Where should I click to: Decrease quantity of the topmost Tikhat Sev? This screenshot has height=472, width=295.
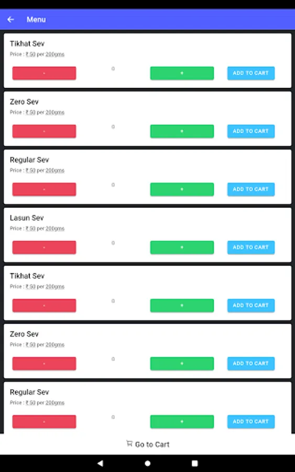pyautogui.click(x=44, y=73)
